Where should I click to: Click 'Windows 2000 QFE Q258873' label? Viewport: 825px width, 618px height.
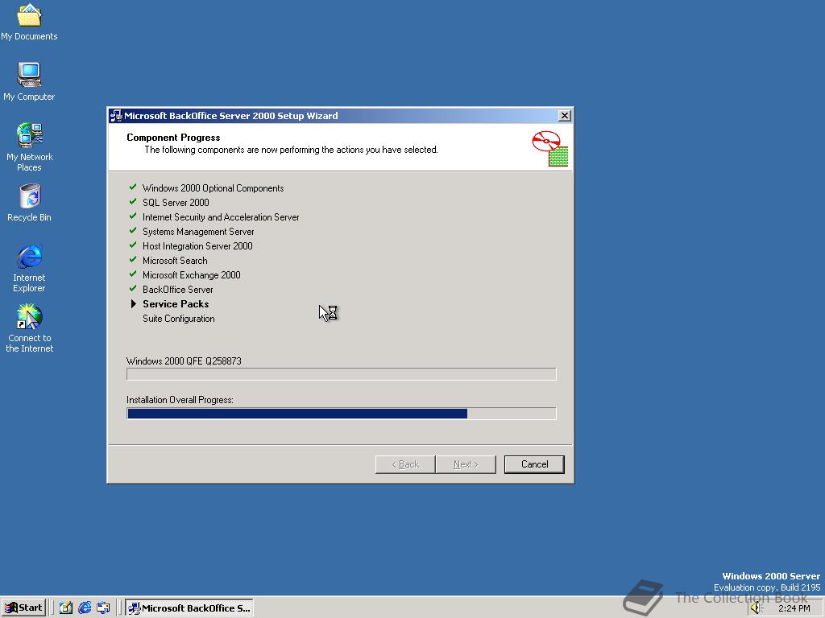184,361
